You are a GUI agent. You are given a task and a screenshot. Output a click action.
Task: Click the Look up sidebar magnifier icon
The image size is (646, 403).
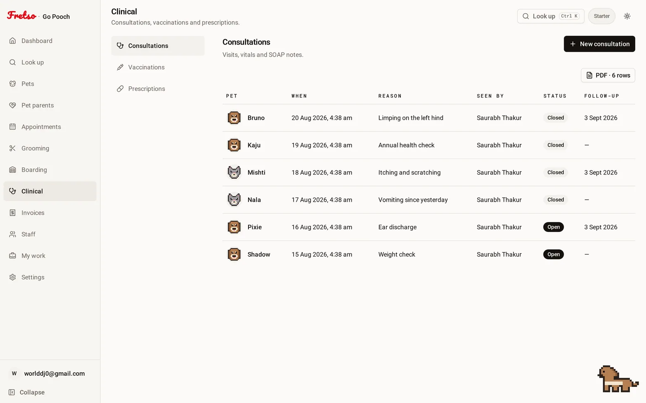(x=12, y=62)
